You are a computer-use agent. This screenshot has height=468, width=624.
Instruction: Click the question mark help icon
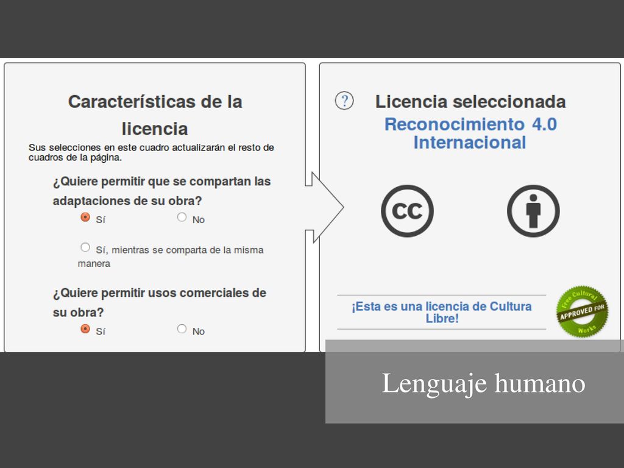click(x=344, y=101)
